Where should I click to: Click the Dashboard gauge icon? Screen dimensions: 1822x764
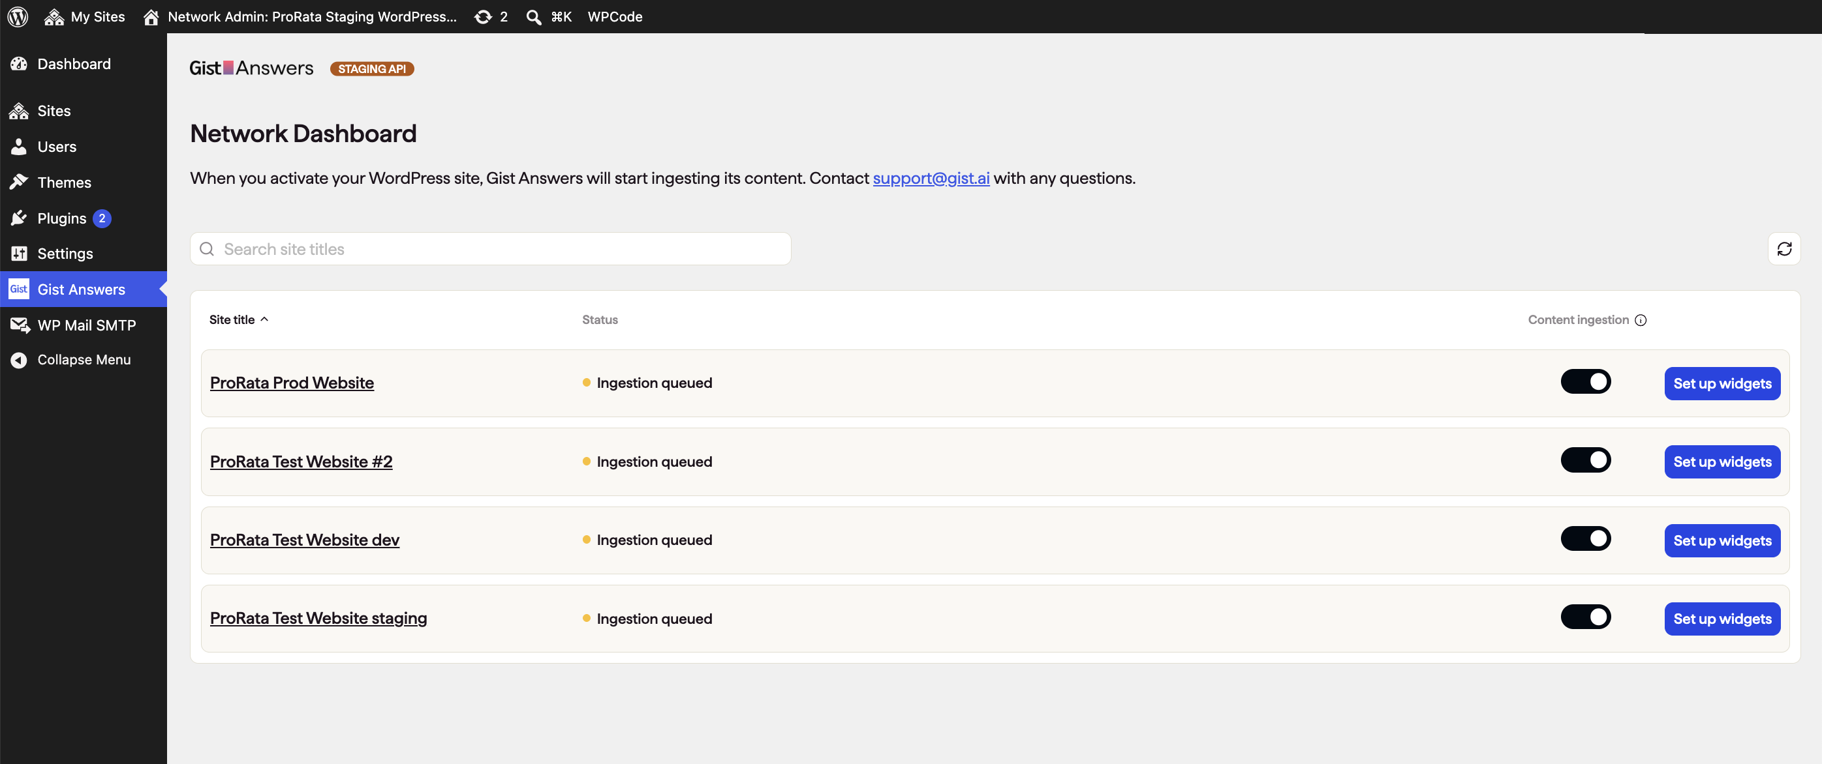point(19,64)
